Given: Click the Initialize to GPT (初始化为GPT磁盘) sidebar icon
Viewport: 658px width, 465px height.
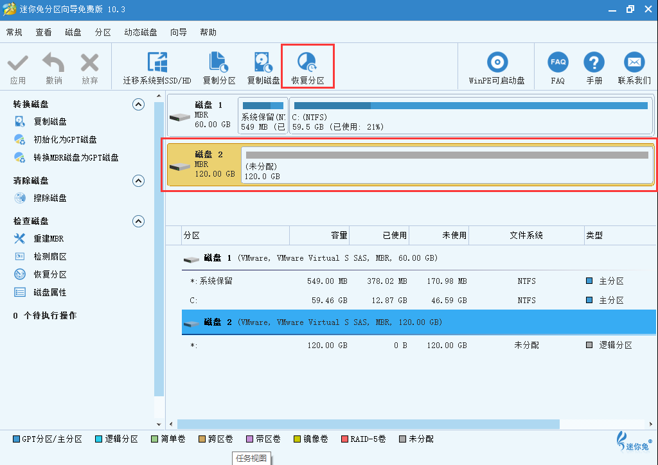Looking at the screenshot, I should (x=20, y=139).
